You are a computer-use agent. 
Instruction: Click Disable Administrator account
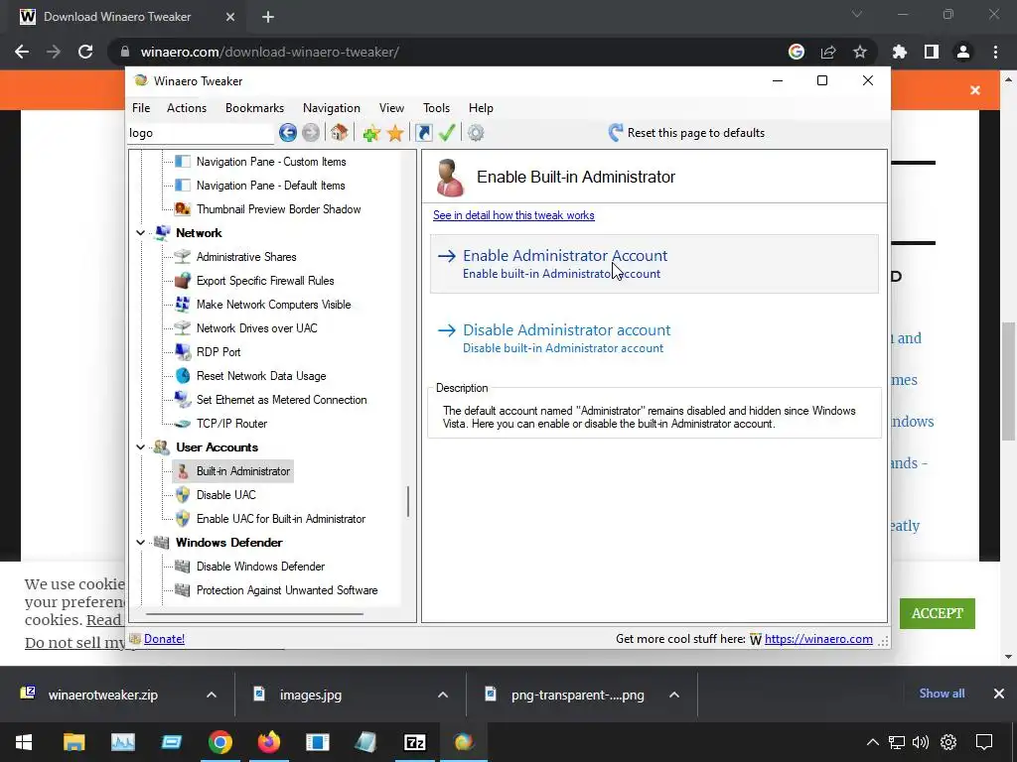tap(654, 337)
